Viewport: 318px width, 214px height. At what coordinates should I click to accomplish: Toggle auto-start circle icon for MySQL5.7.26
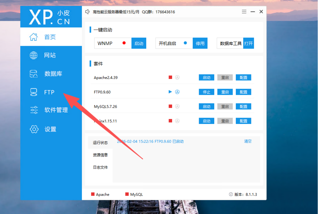pyautogui.click(x=177, y=106)
